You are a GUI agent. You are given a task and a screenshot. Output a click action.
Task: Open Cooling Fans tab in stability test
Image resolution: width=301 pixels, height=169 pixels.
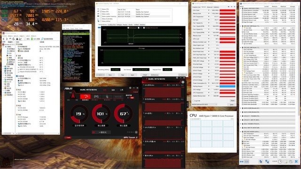112,25
